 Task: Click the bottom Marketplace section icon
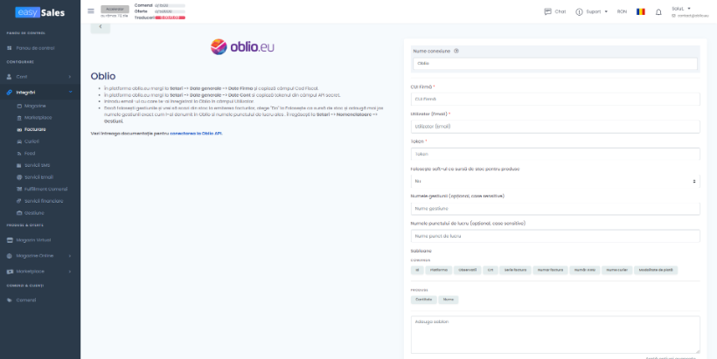coord(10,272)
